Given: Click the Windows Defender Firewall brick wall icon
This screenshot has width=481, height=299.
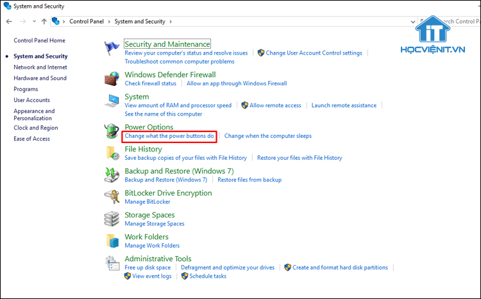Looking at the screenshot, I should 112,78.
